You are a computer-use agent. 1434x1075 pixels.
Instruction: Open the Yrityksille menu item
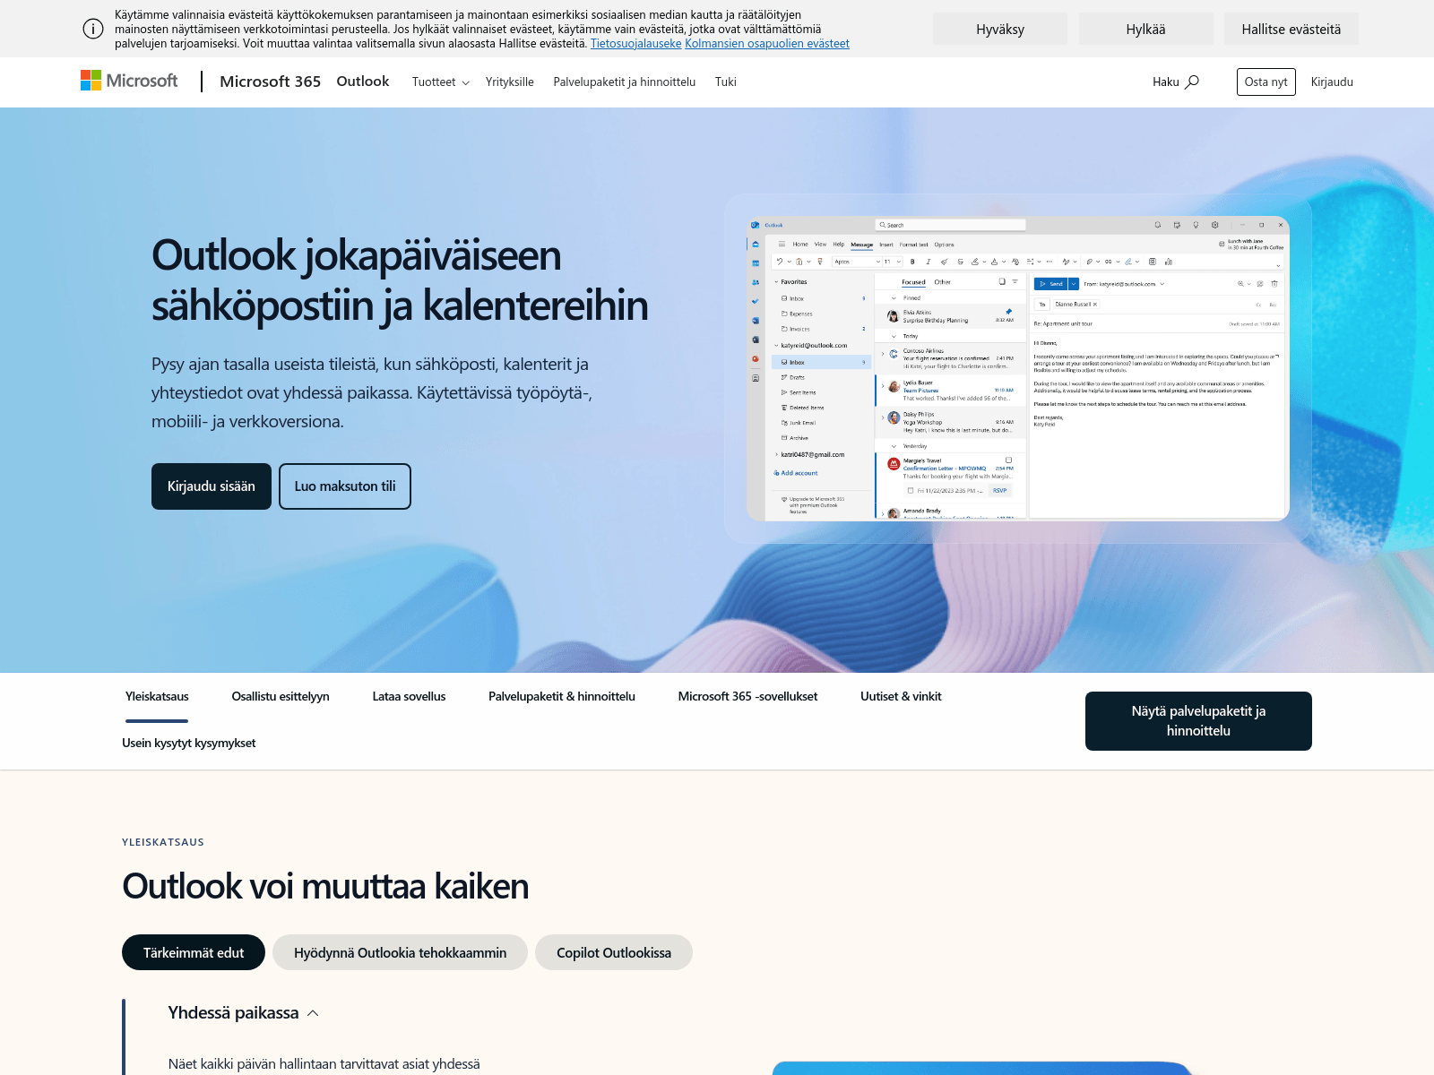[510, 82]
